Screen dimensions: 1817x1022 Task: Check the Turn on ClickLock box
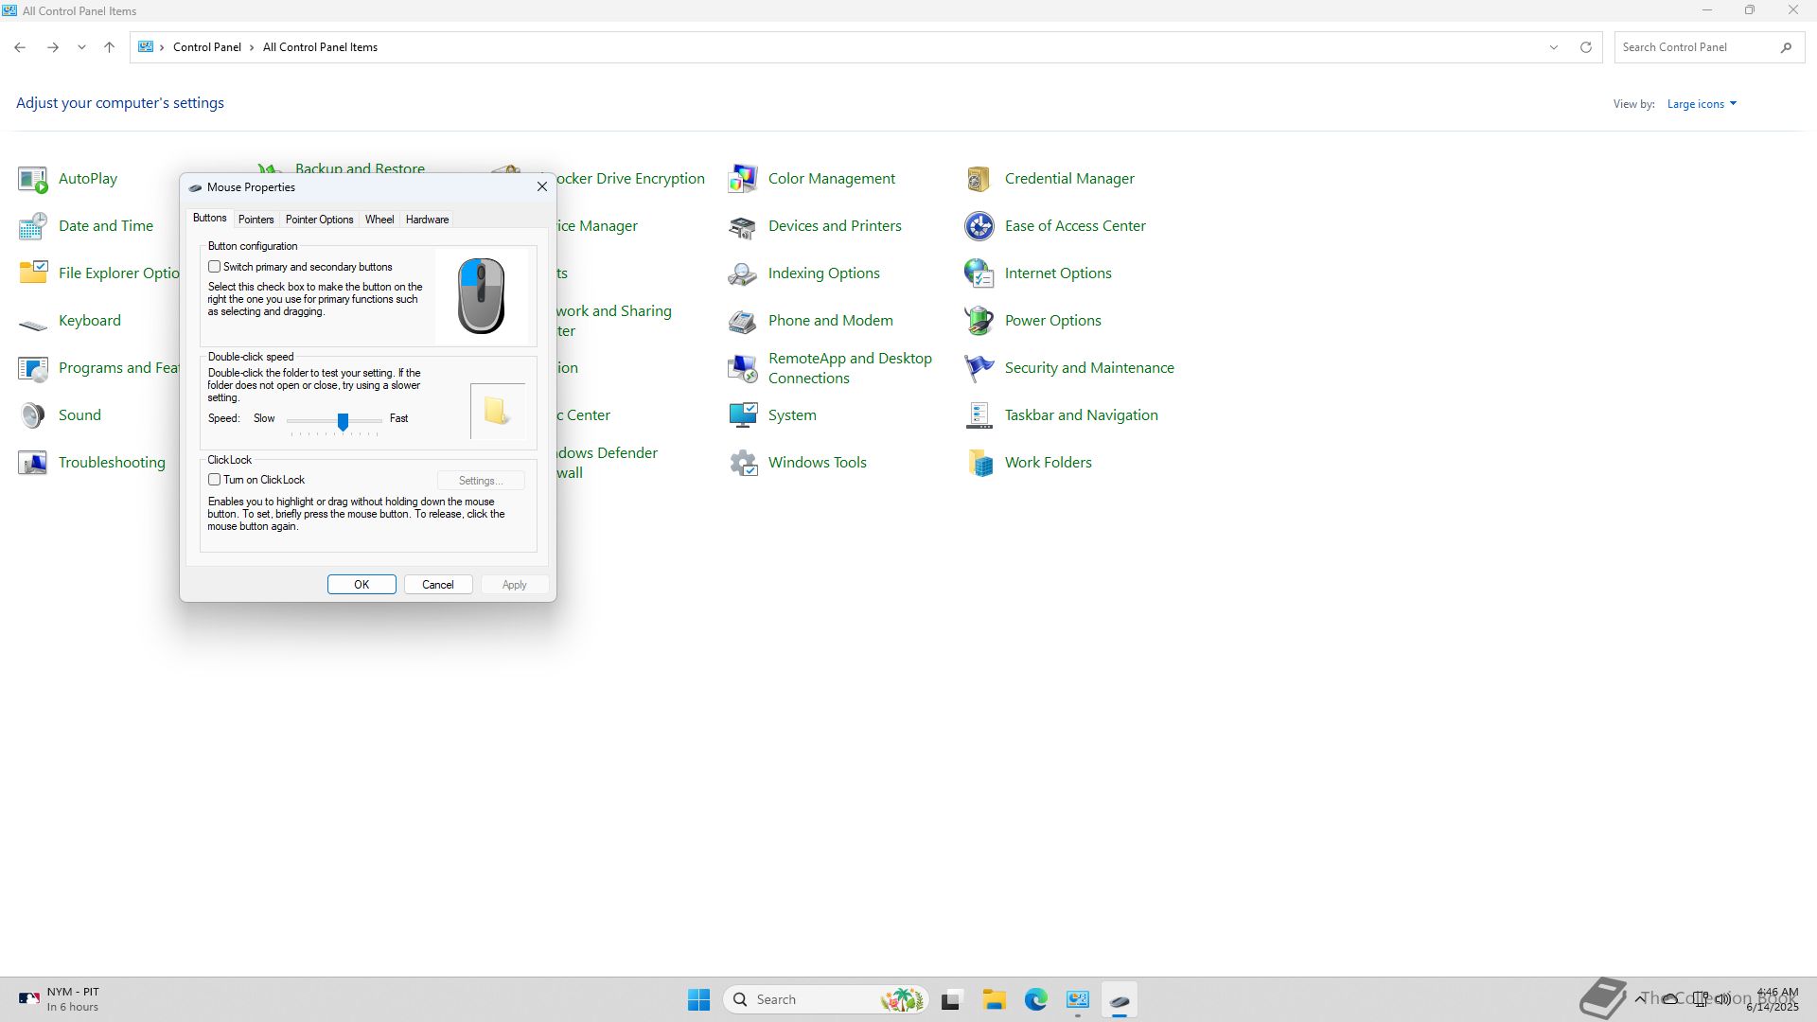tap(215, 480)
